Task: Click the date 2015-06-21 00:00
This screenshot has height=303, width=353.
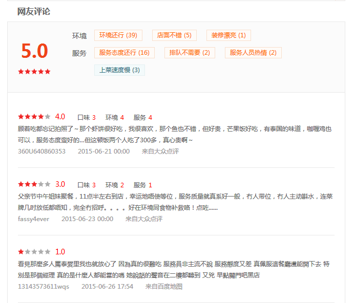Action: (104, 151)
